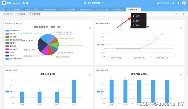Download the 销售员业绩情况 bar chart
Image resolution: width=188 pixels, height=109 pixels.
tap(90, 74)
